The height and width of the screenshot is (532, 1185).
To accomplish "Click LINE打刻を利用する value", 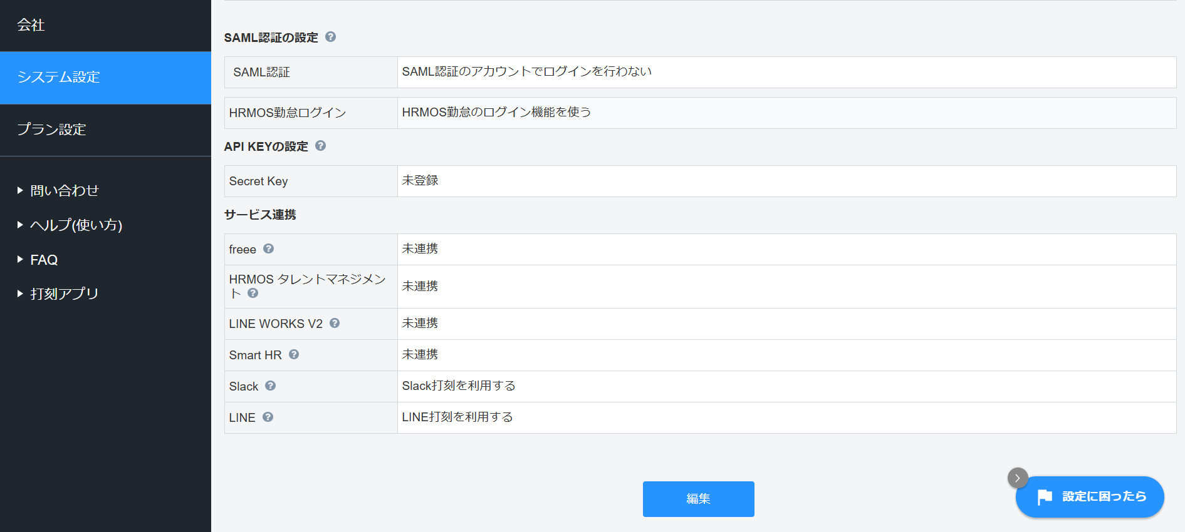I will tap(457, 417).
